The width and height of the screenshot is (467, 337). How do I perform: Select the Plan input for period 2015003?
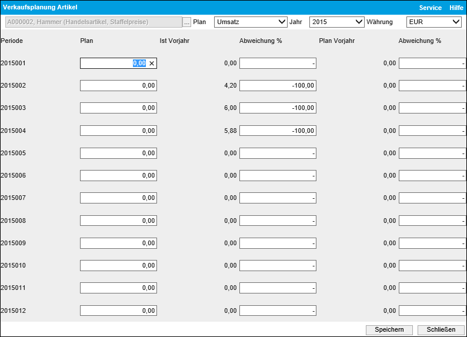[118, 108]
